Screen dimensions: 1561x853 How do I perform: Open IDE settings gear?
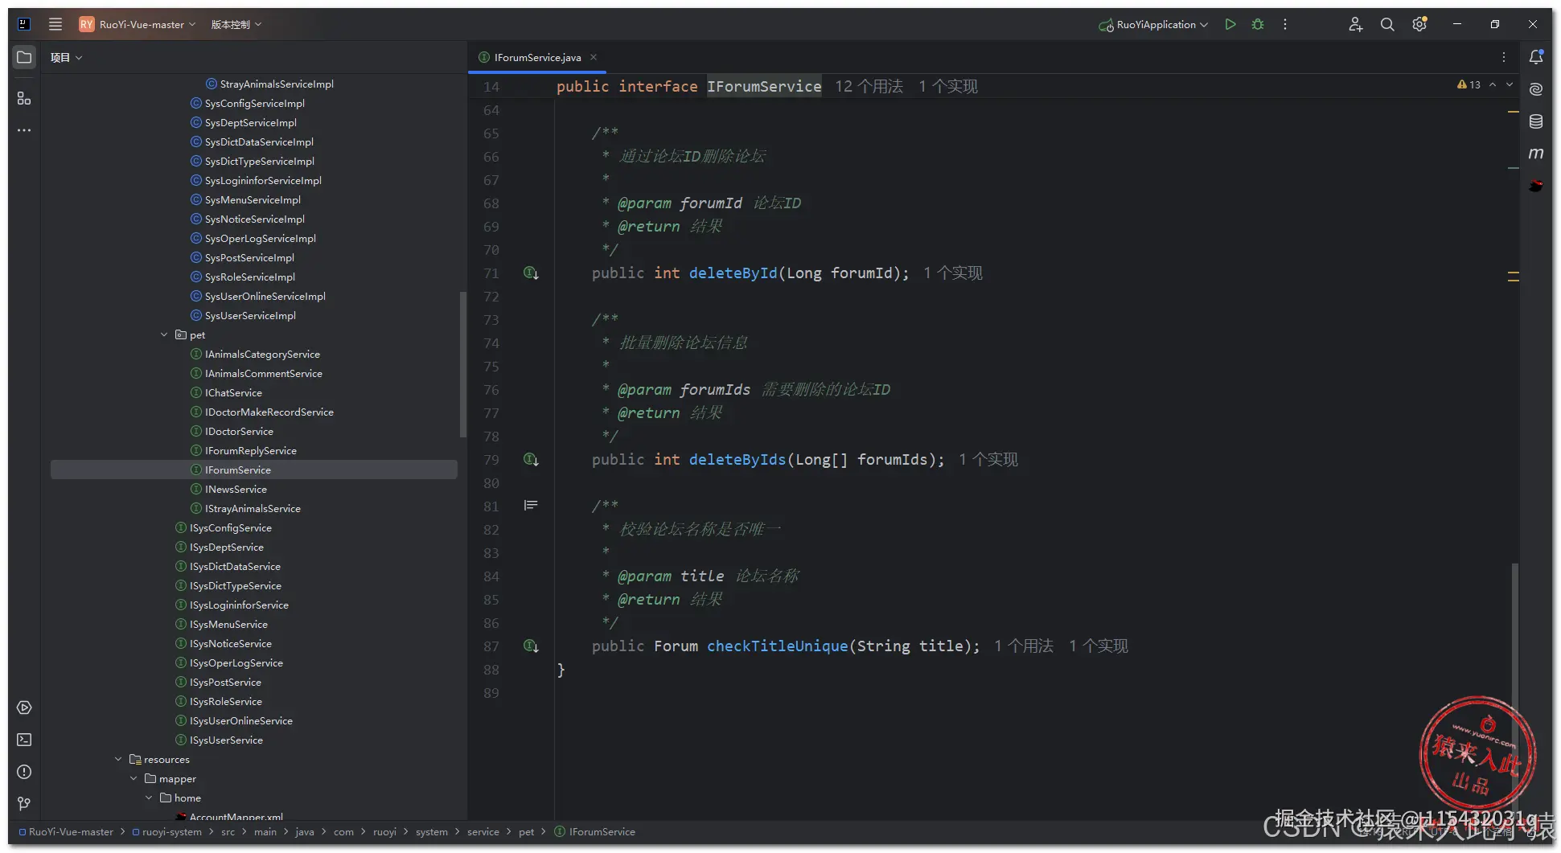[x=1419, y=24]
